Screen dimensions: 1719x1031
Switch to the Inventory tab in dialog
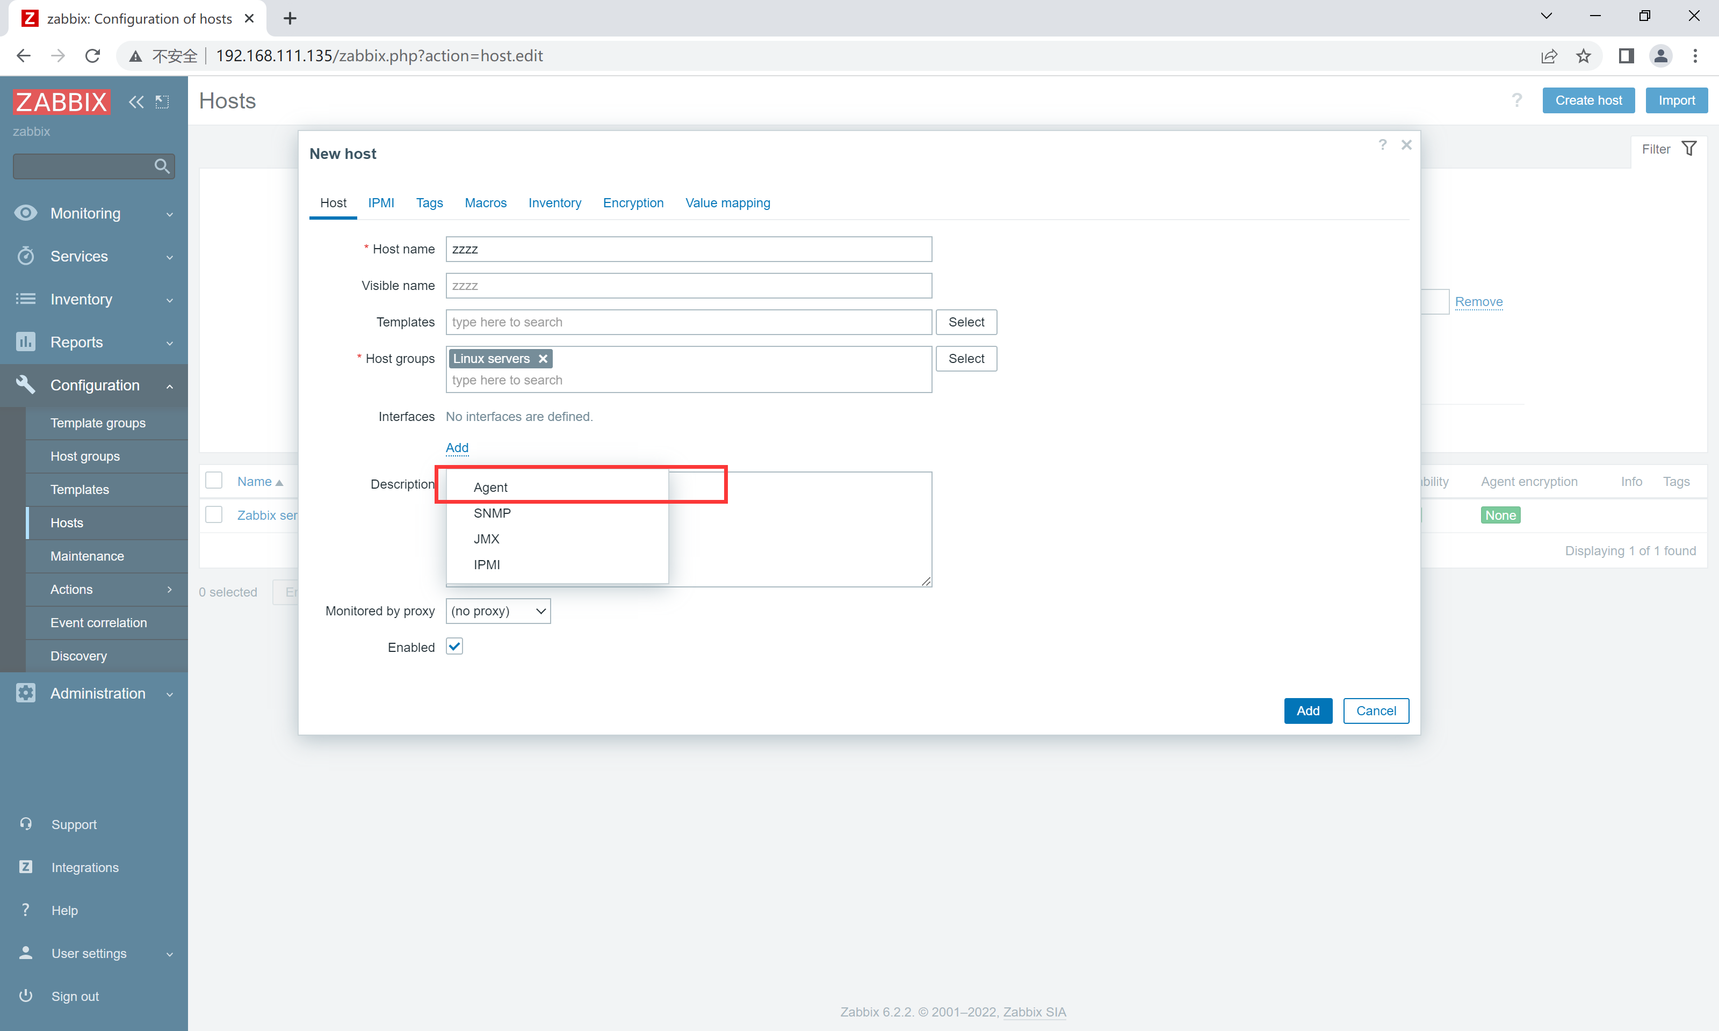tap(554, 203)
